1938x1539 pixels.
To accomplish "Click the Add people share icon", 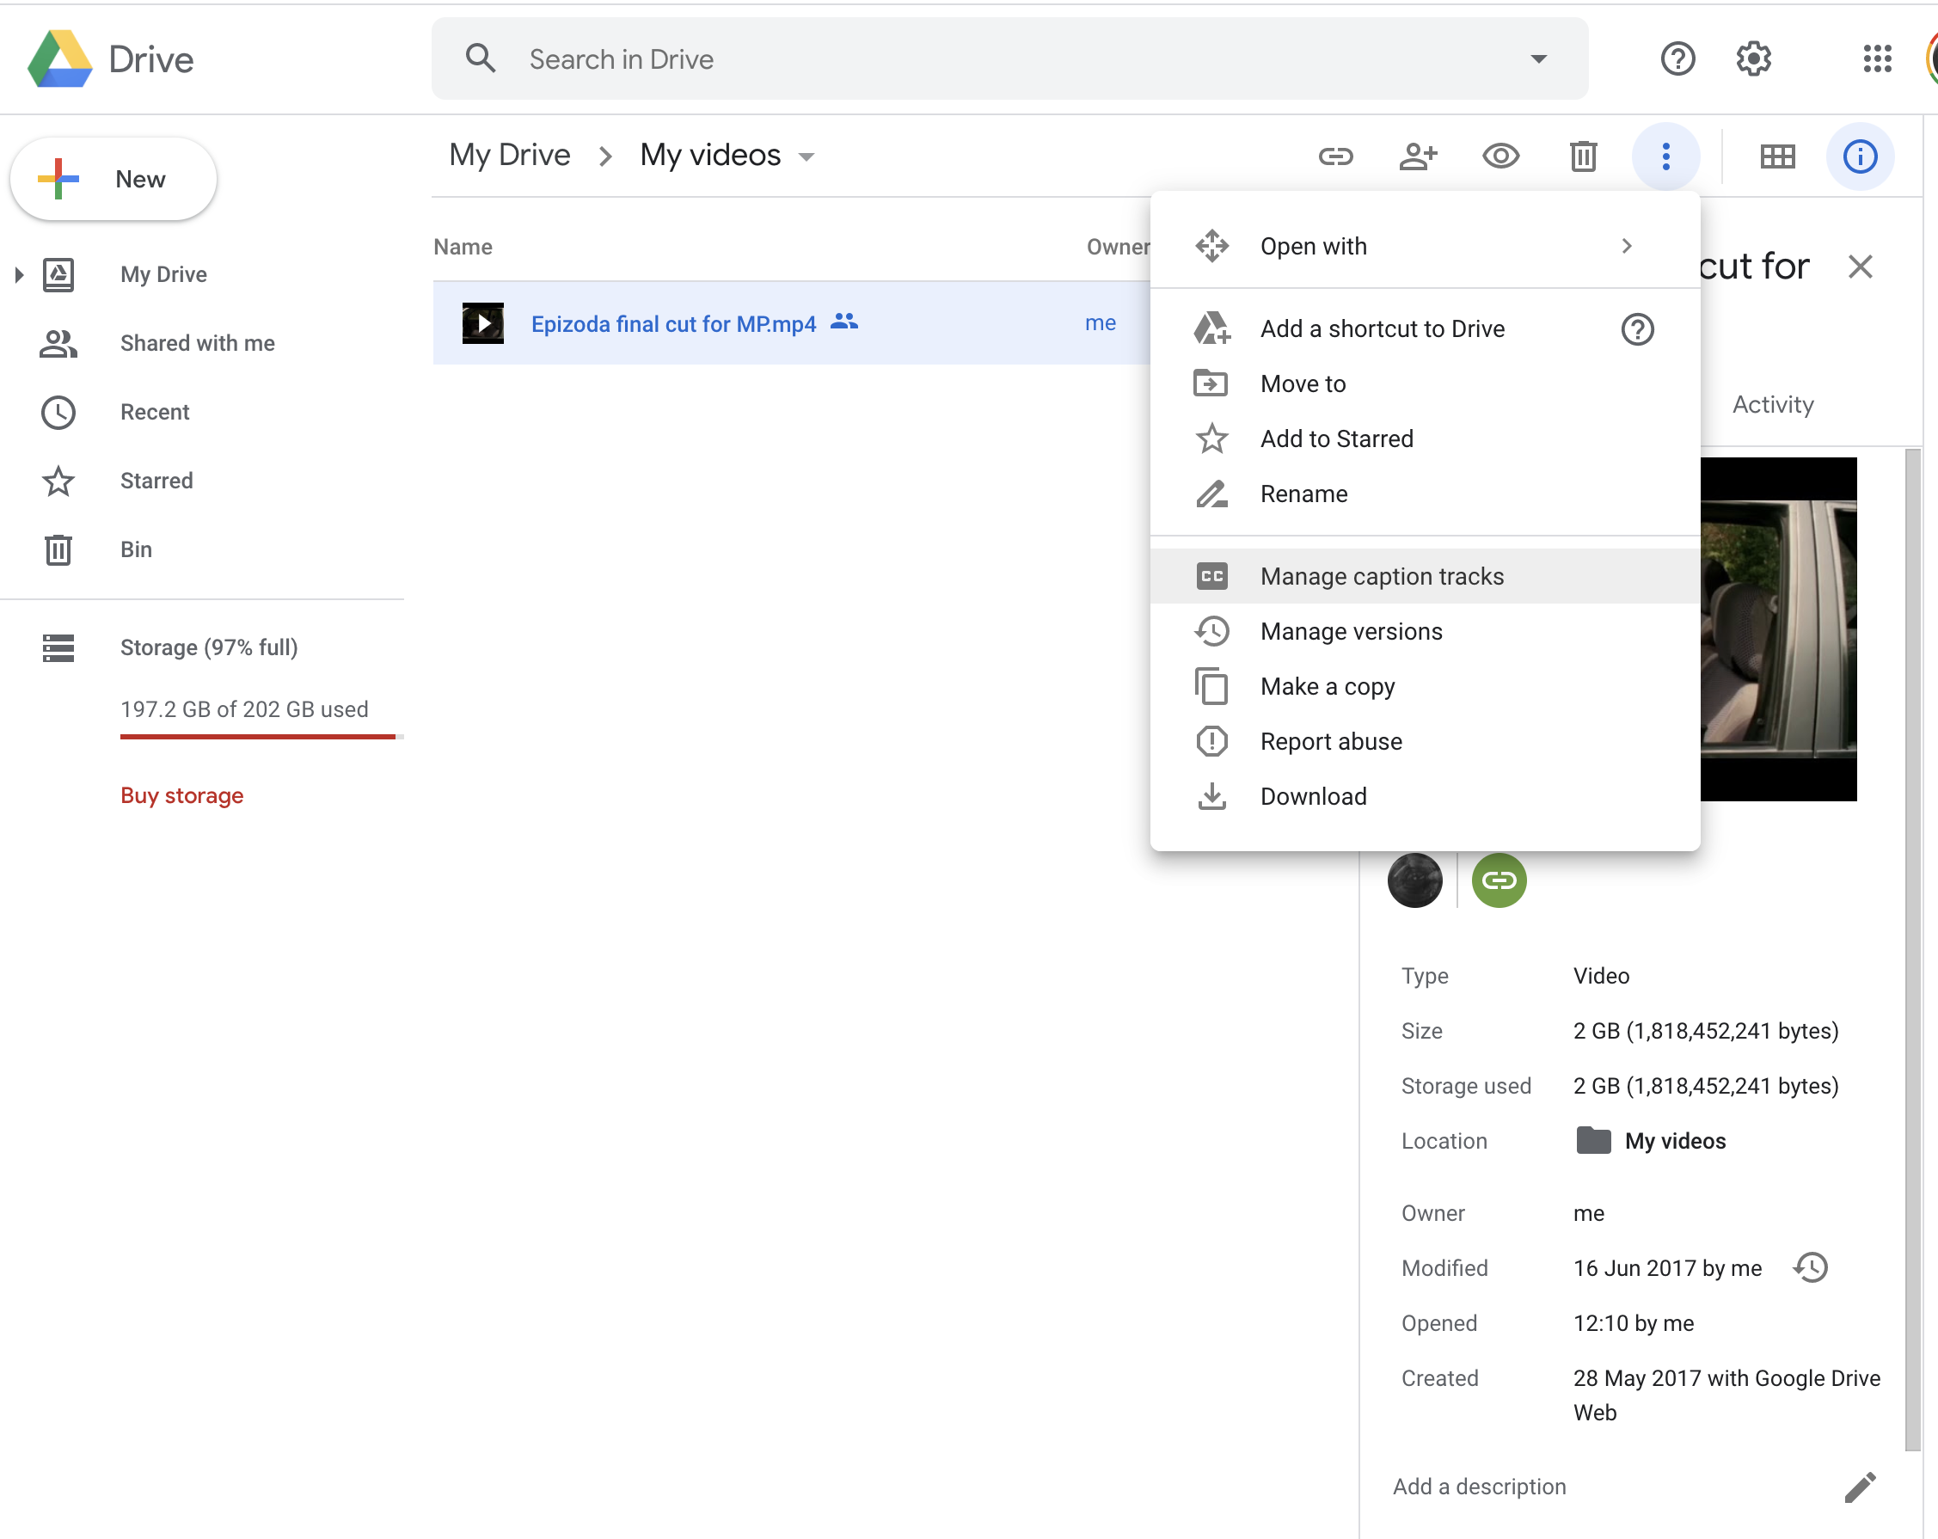I will coord(1419,156).
